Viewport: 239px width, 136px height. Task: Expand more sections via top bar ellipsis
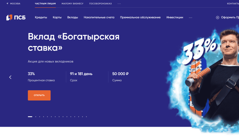coord(119,4)
